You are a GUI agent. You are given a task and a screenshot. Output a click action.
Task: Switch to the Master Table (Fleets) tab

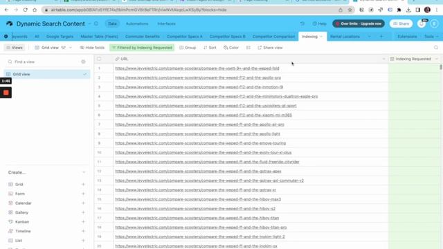(x=99, y=37)
